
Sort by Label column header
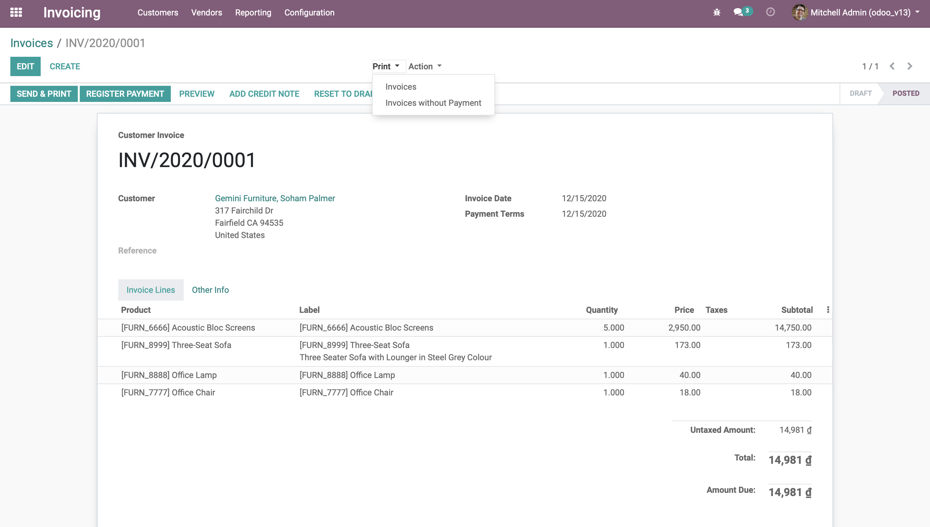click(x=309, y=310)
